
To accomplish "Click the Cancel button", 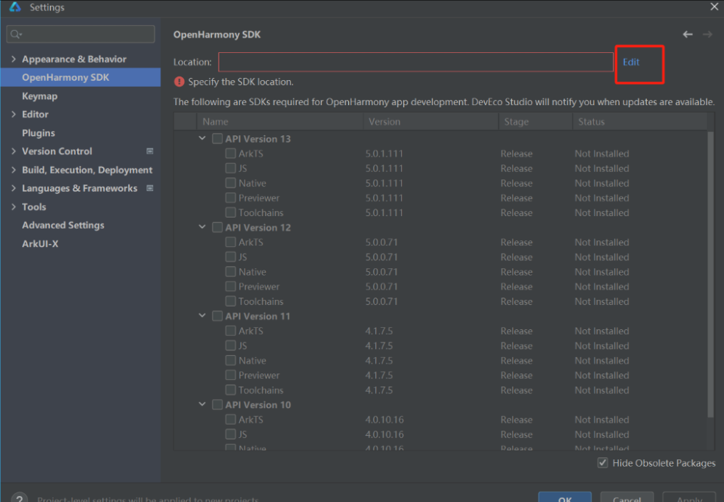I will pyautogui.click(x=627, y=498).
